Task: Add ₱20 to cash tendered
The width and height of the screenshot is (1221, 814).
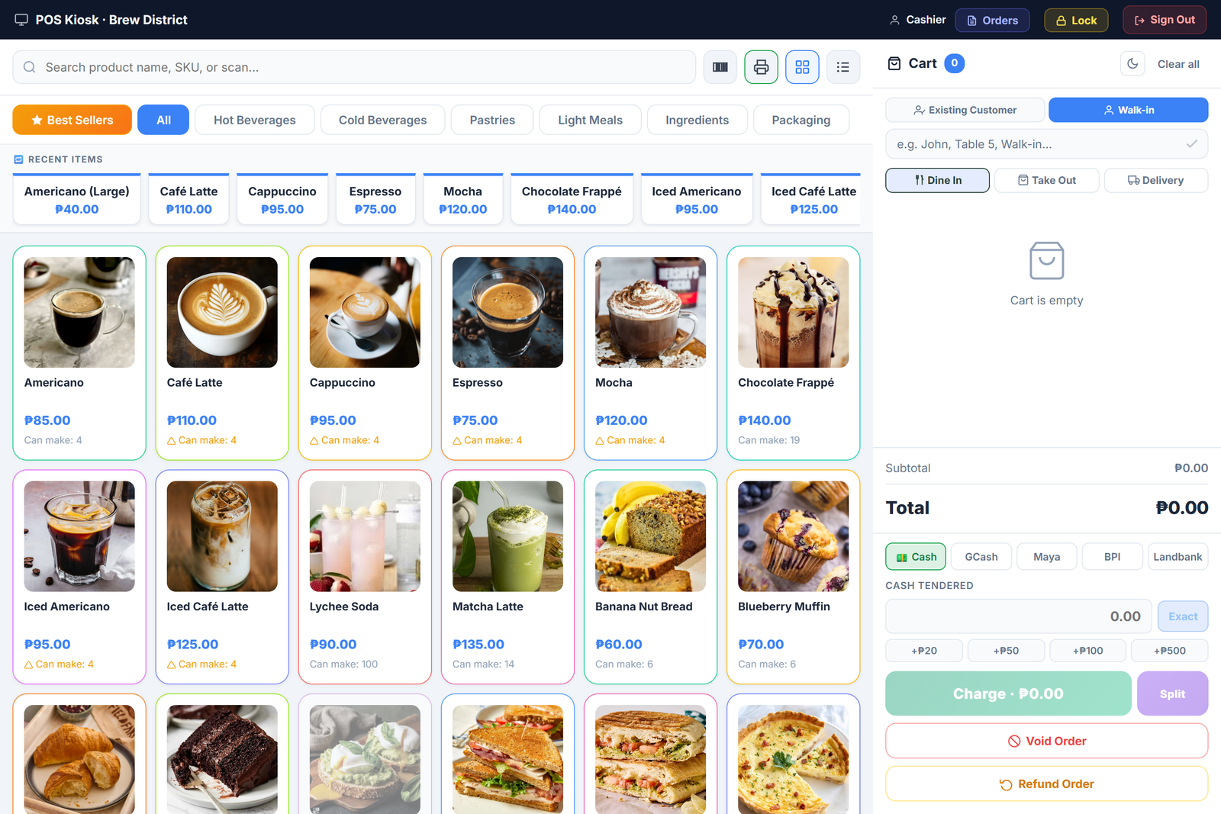Action: (x=924, y=651)
